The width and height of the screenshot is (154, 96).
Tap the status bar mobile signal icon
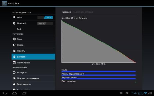(x=149, y=93)
